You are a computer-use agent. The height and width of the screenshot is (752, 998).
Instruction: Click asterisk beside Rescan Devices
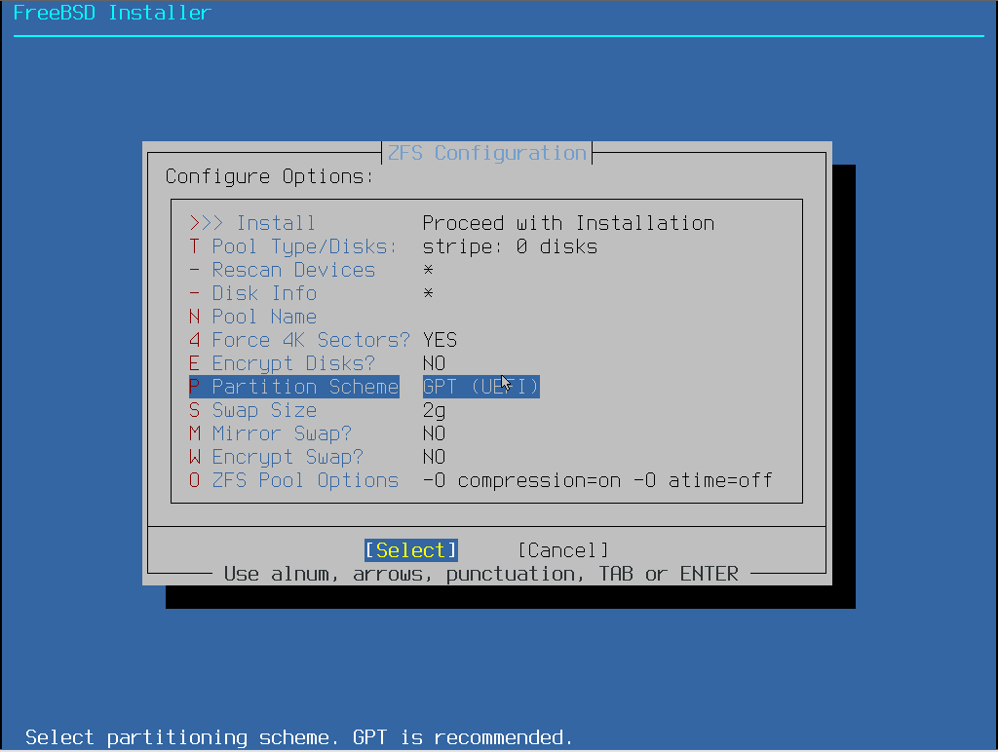[429, 271]
